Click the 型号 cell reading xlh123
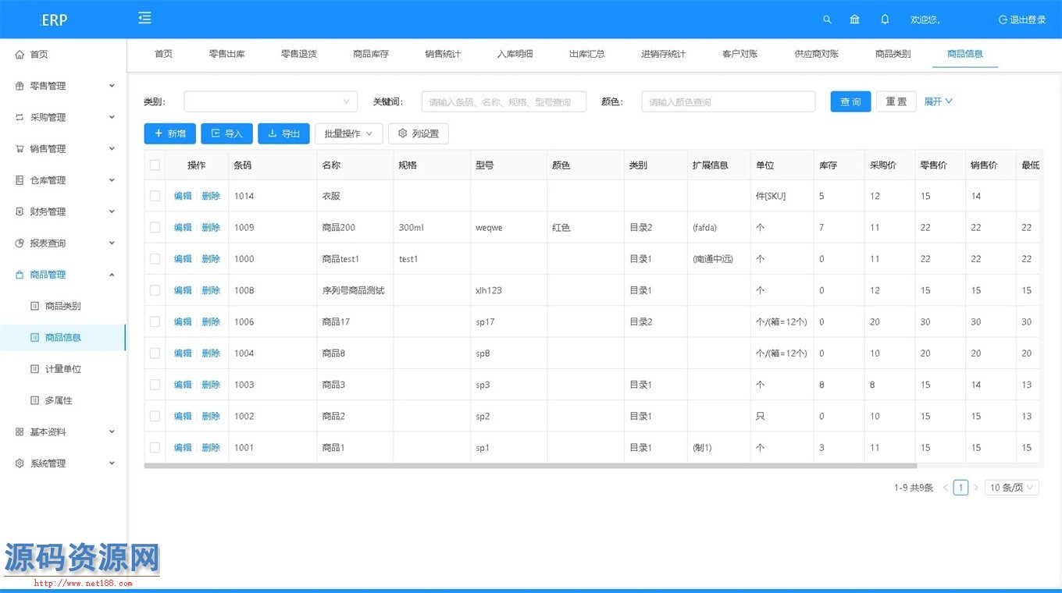 509,290
